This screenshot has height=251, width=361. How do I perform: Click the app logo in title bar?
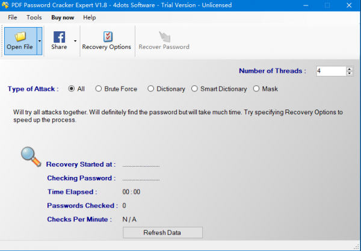[5, 5]
